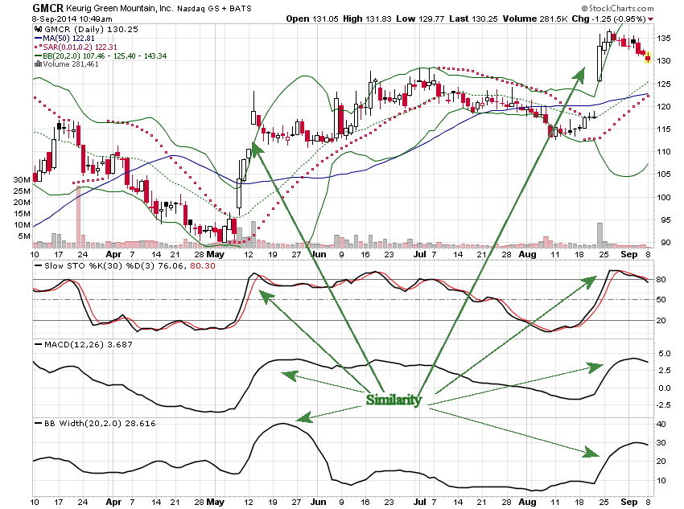684x509 pixels.
Task: Click the 30M volume axis label
Action: coord(22,179)
